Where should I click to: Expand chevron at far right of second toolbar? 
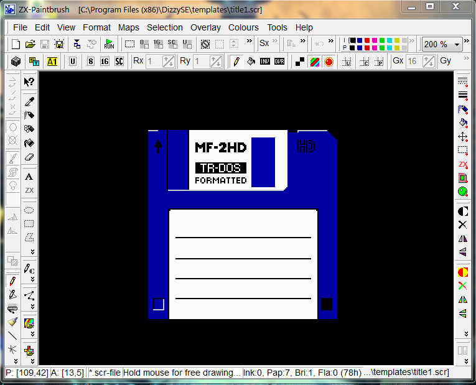[467, 58]
